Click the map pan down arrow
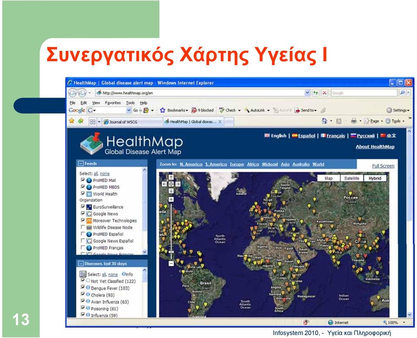This screenshot has width=417, height=338. click(171, 191)
